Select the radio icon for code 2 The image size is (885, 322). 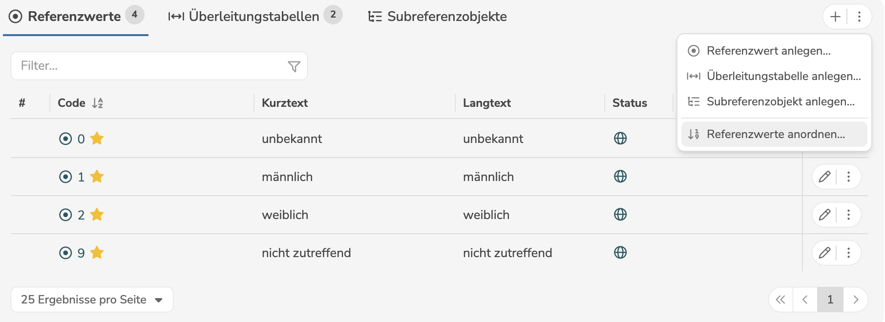(65, 215)
